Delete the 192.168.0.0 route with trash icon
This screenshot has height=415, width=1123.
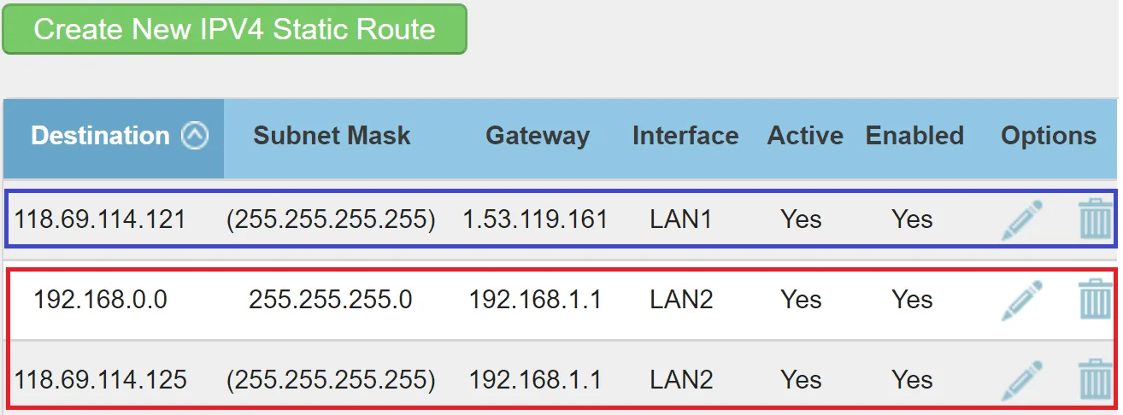click(x=1095, y=300)
